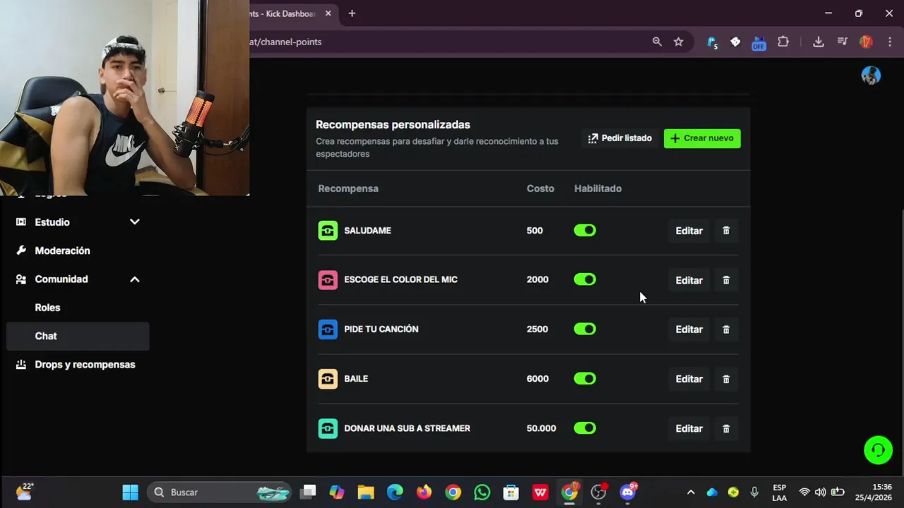Click the Costo column header
904x508 pixels.
540,188
